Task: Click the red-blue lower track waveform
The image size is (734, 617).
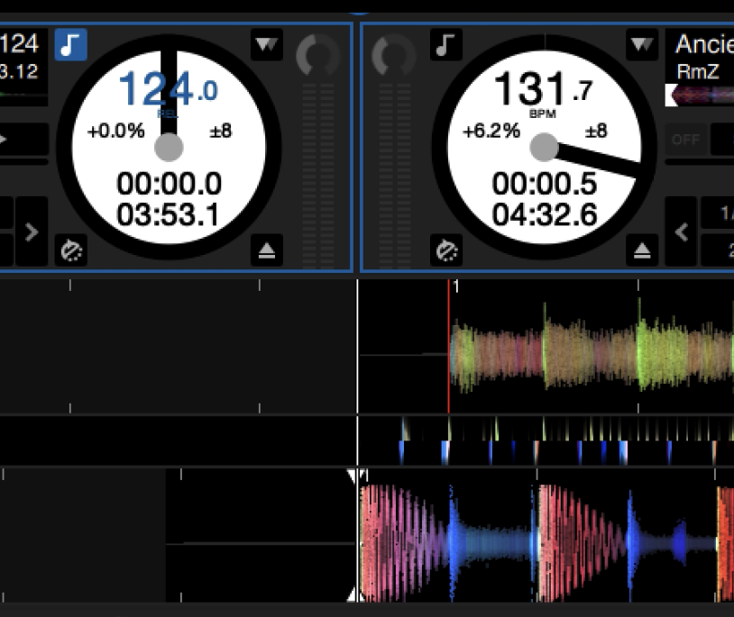Action: tap(546, 543)
